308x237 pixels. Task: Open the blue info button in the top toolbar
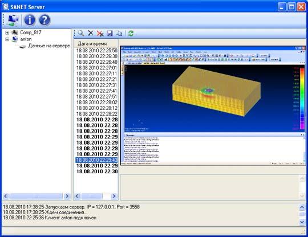tap(30, 20)
